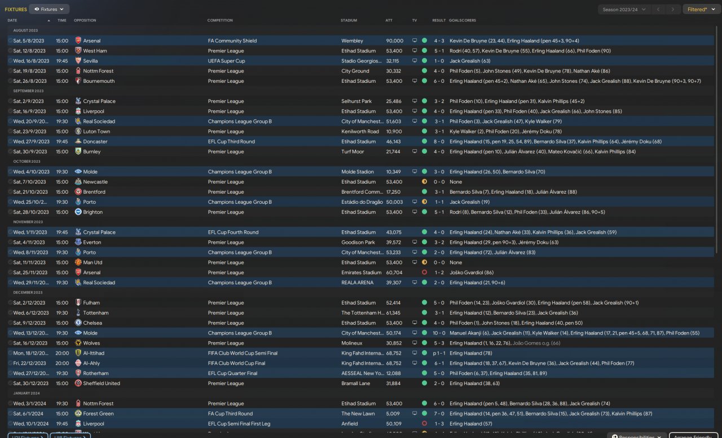The height and width of the screenshot is (438, 722).
Task: Sort by the Opposition column header
Action: point(85,20)
